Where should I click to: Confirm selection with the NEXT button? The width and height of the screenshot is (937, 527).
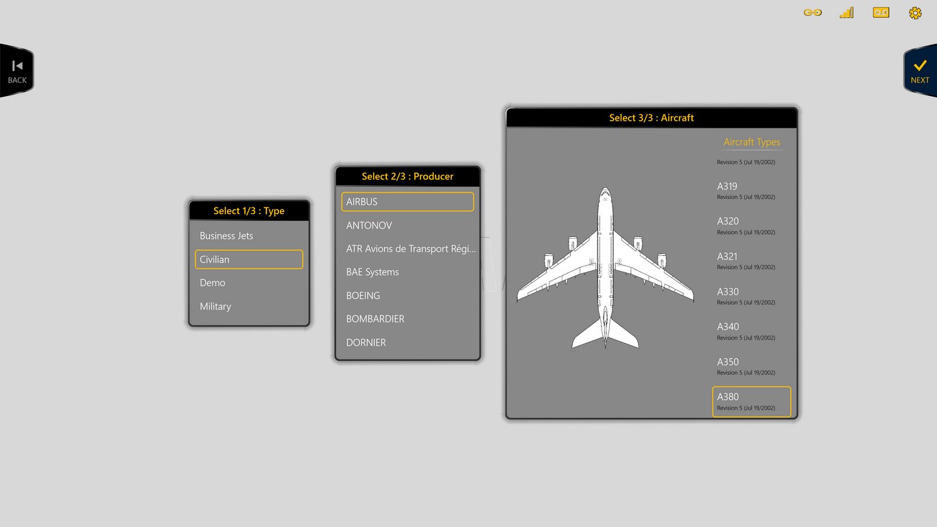[x=920, y=71]
